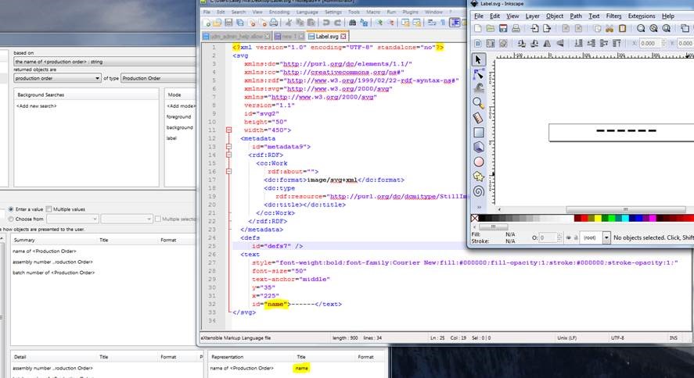
Task: Click Notepad++ Print icon
Action: point(274,23)
